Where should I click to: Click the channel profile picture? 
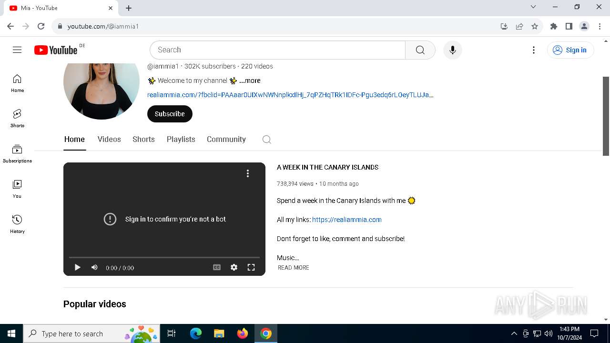click(102, 82)
